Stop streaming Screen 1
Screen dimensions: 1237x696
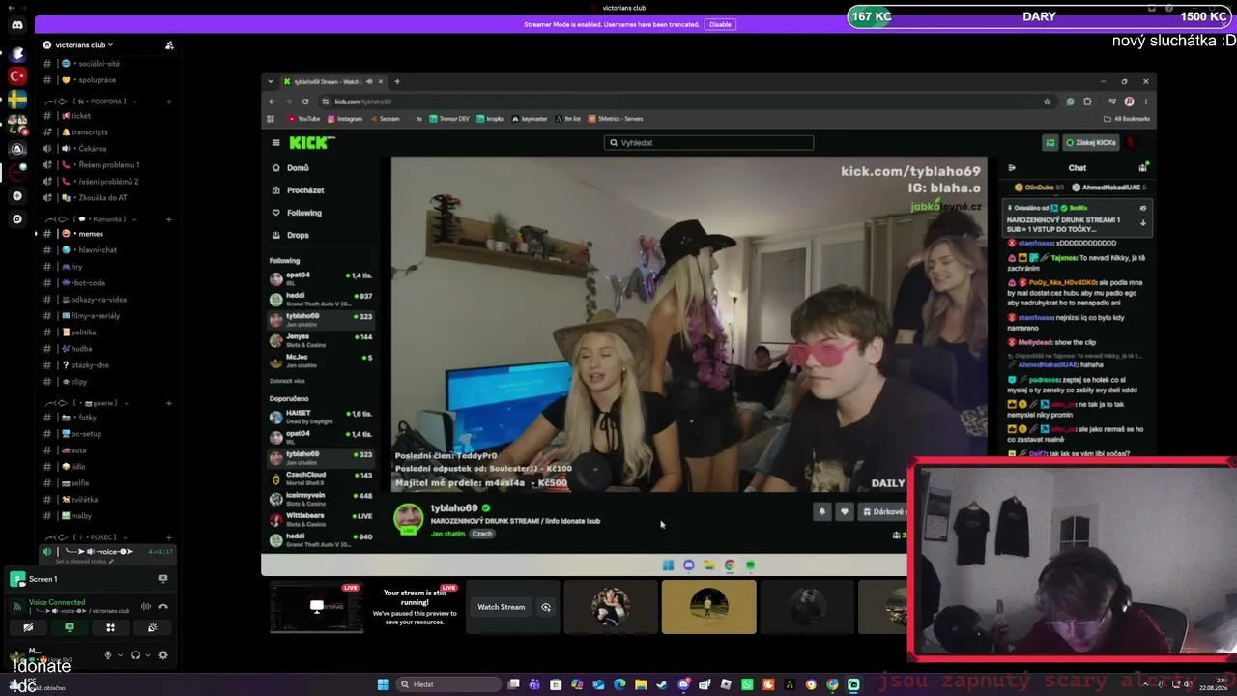click(162, 579)
